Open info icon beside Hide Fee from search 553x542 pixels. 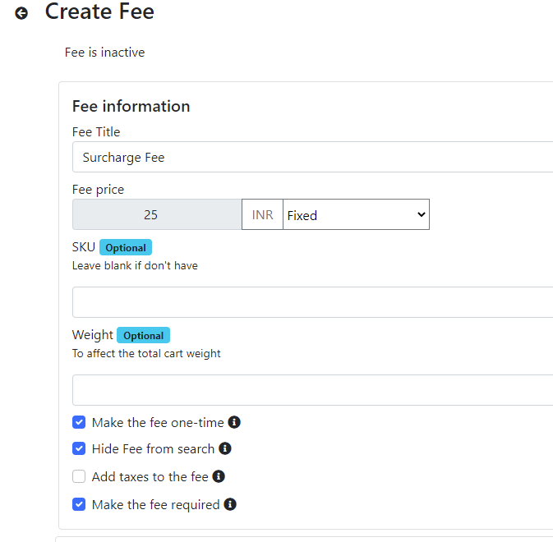225,448
